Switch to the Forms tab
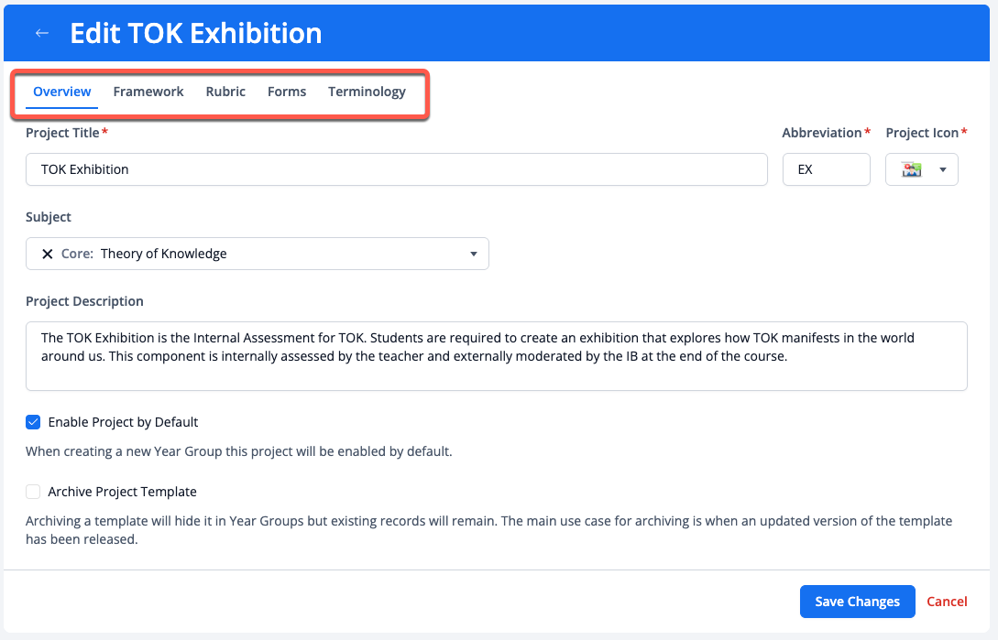998x640 pixels. [287, 92]
